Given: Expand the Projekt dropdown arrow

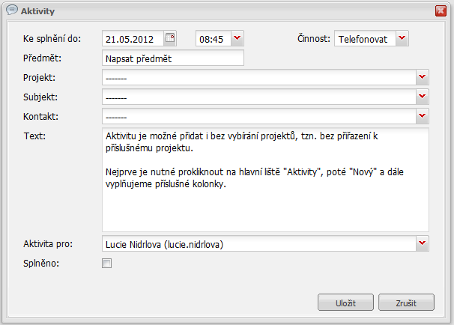Looking at the screenshot, I should point(422,77).
